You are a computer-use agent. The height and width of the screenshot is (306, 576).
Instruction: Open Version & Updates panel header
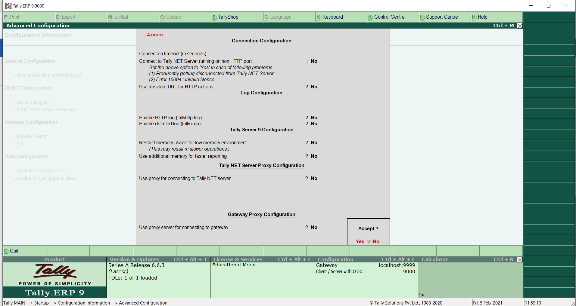tap(158, 259)
